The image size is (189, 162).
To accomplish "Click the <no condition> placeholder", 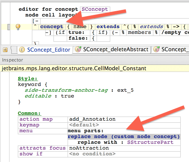I will click(x=92, y=154).
